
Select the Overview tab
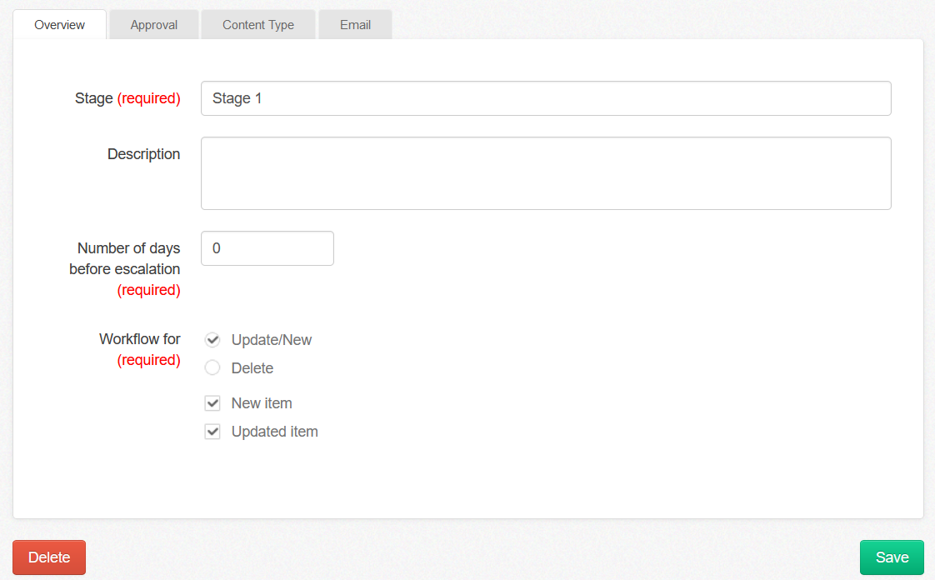pos(58,24)
